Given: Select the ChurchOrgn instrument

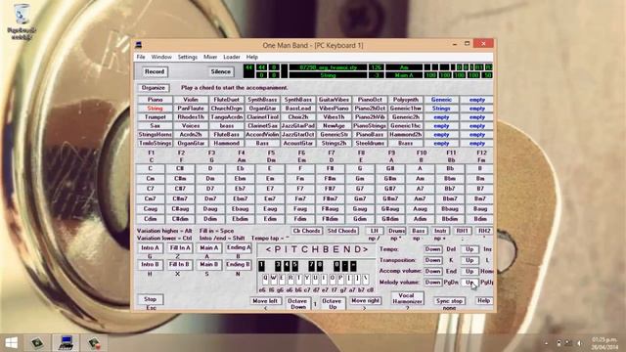Looking at the screenshot, I should point(227,109).
